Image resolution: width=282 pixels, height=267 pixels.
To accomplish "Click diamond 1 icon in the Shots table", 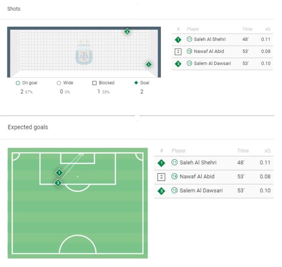I will tap(178, 40).
